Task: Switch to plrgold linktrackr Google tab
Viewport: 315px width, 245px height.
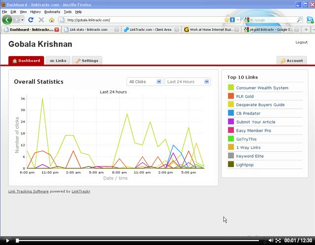Action: (271, 30)
